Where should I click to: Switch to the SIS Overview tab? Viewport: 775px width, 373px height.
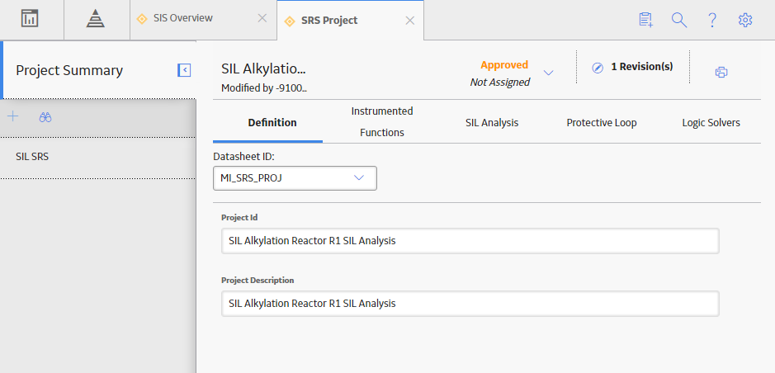(183, 18)
